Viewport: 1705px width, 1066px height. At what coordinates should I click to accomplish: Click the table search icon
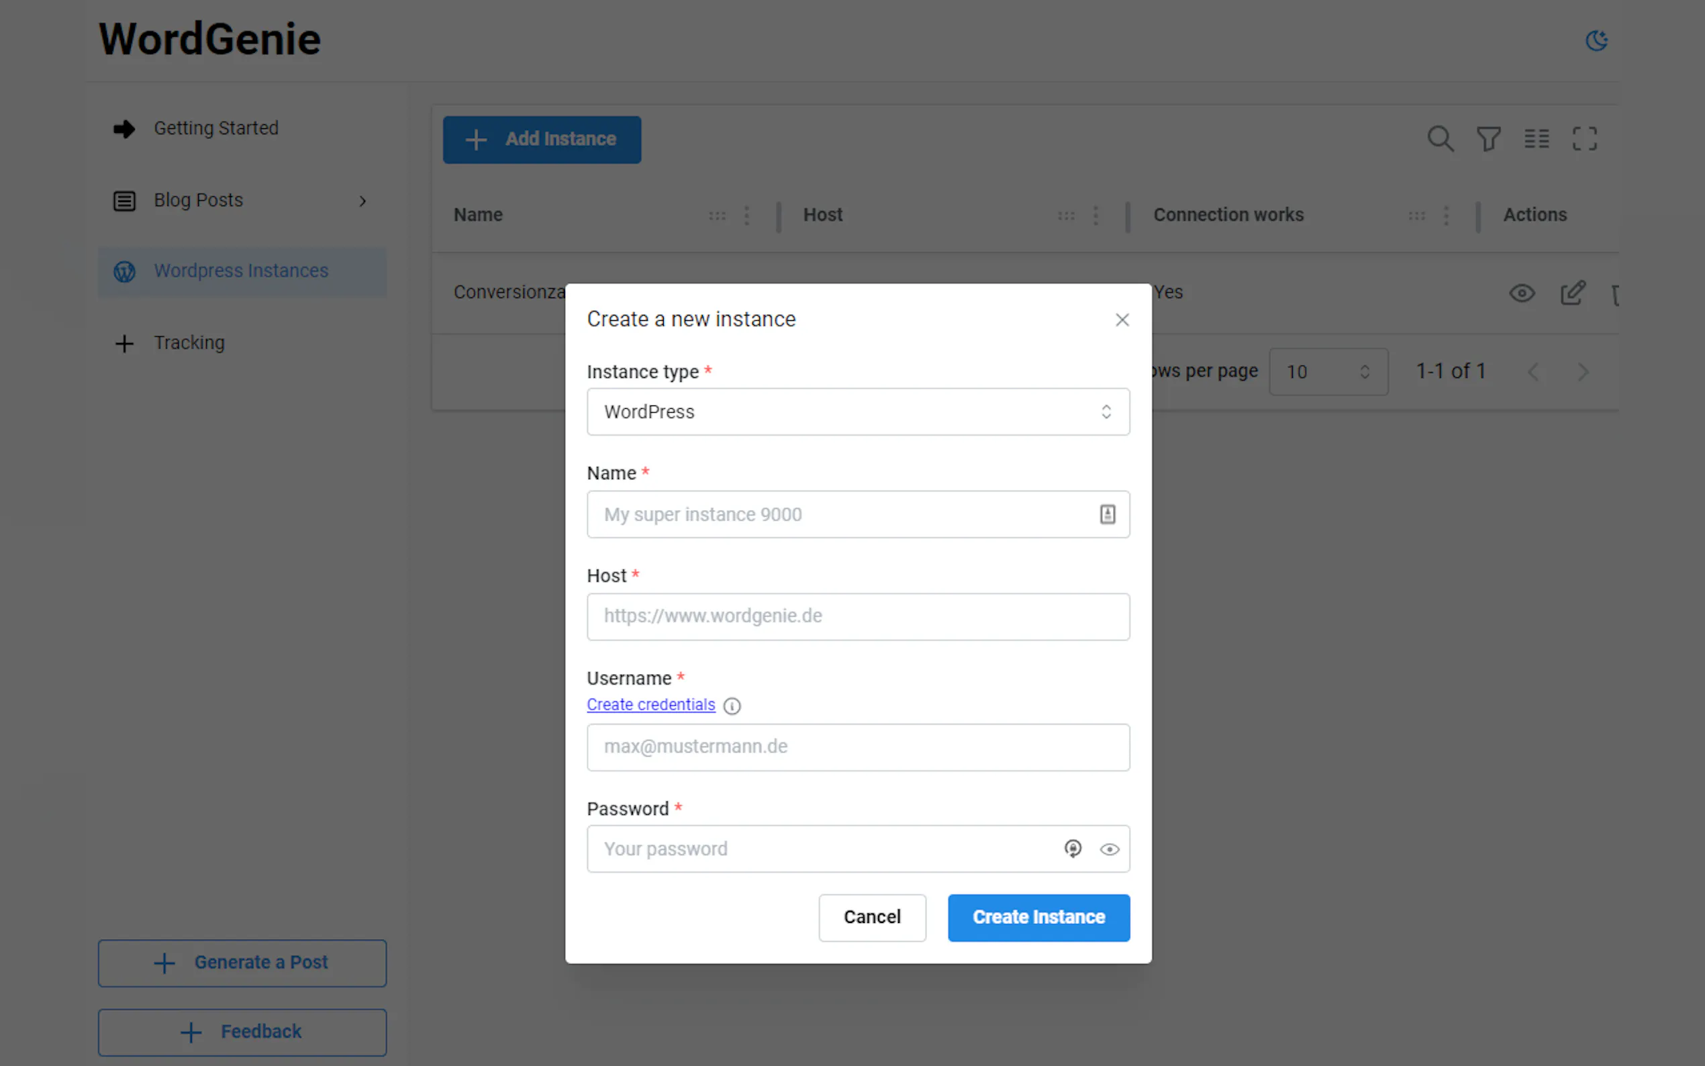click(x=1440, y=139)
